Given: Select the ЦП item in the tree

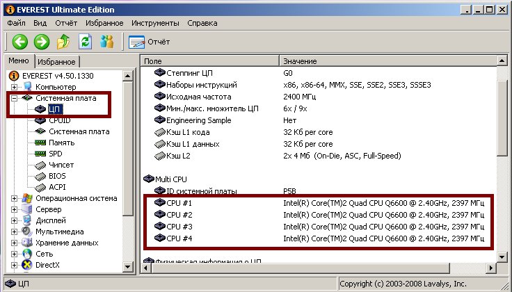Looking at the screenshot, I should tap(55, 109).
